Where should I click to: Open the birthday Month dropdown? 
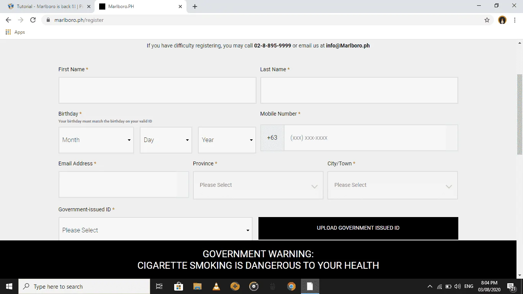pyautogui.click(x=96, y=140)
